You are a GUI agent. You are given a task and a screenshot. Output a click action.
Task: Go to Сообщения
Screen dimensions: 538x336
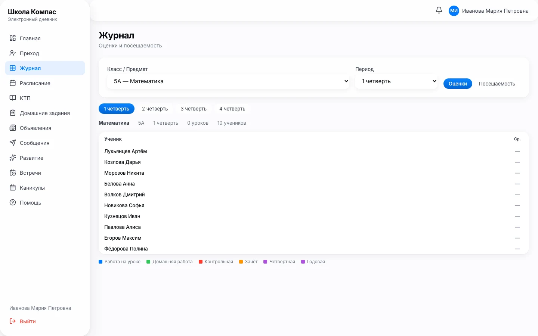point(45,143)
